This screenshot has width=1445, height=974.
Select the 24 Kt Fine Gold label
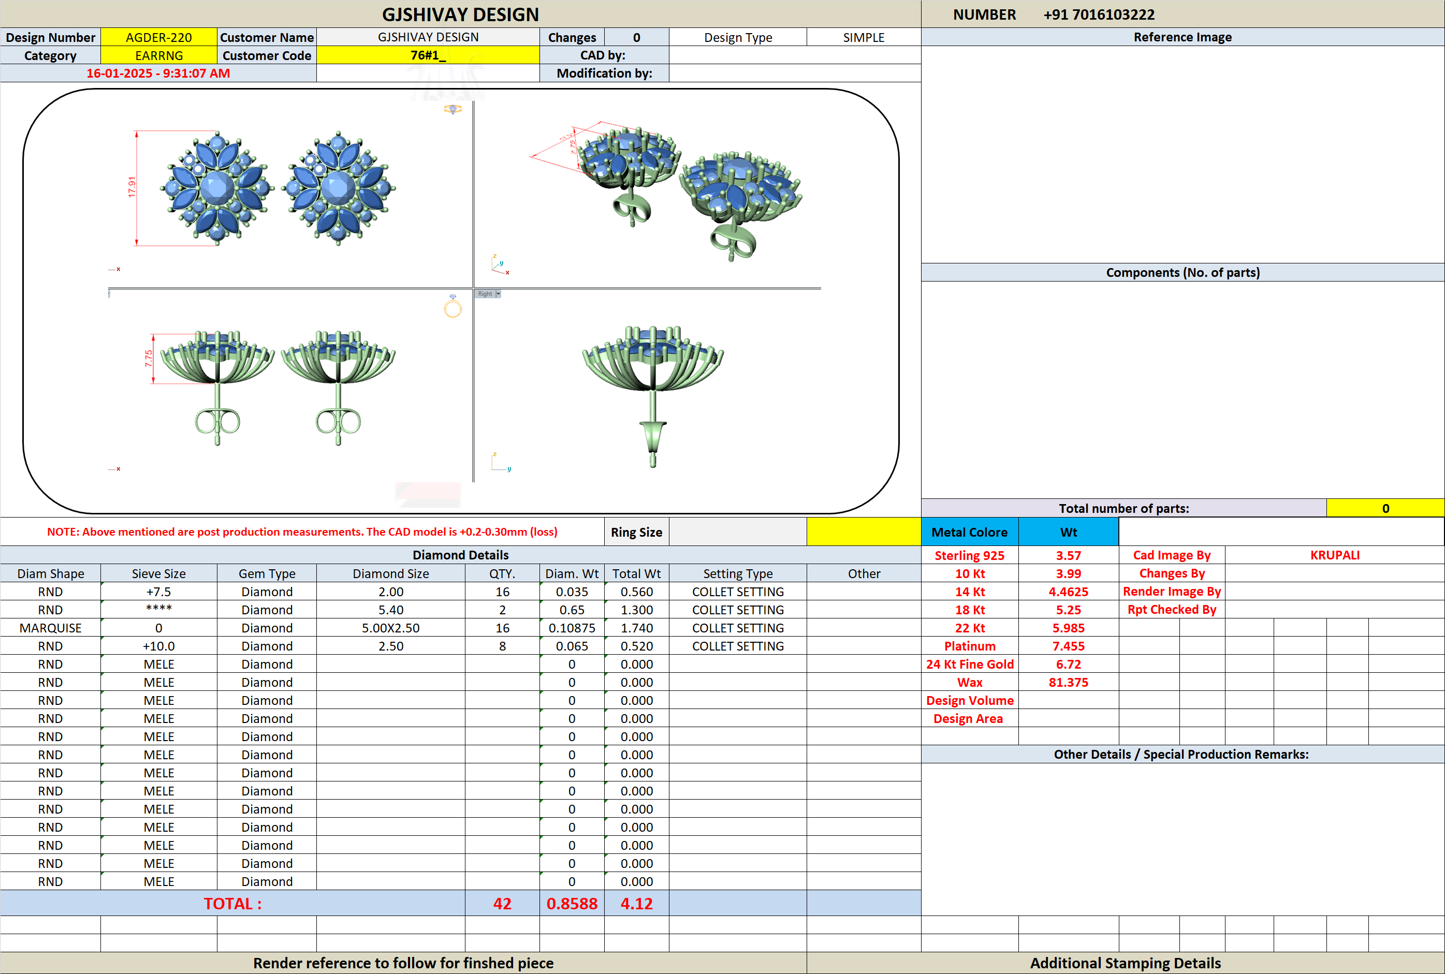(x=970, y=663)
